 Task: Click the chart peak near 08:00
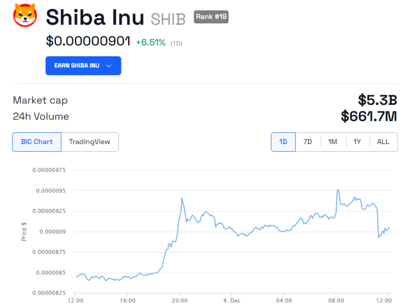[338, 190]
